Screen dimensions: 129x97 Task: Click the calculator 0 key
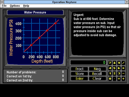point(110,79)
